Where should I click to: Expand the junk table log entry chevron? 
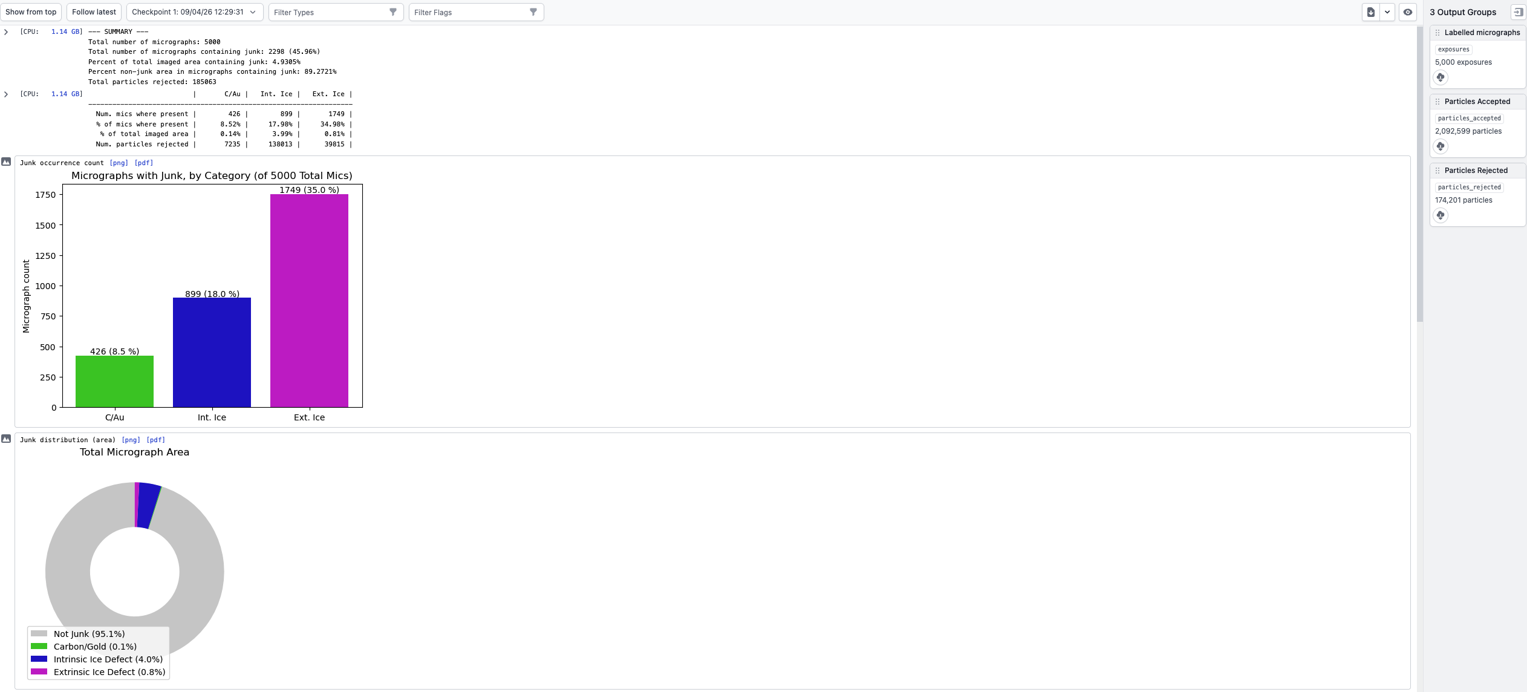click(x=6, y=94)
